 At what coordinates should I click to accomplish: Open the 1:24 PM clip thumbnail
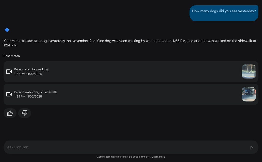[248, 94]
